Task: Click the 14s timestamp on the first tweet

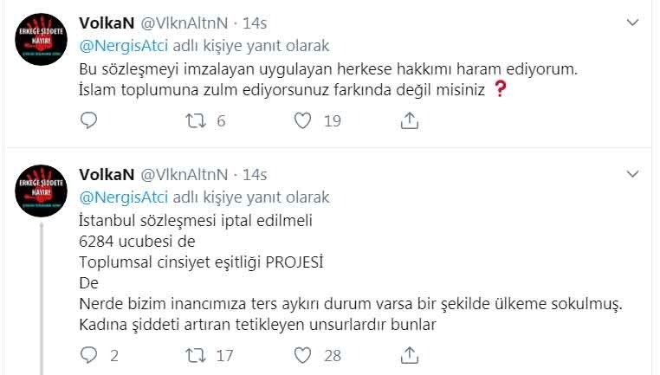Action: (x=255, y=23)
